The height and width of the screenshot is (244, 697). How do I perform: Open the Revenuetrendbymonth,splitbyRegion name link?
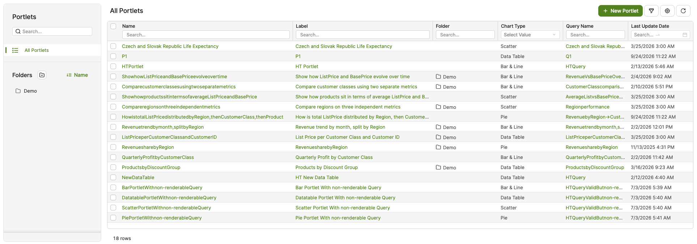pyautogui.click(x=163, y=127)
